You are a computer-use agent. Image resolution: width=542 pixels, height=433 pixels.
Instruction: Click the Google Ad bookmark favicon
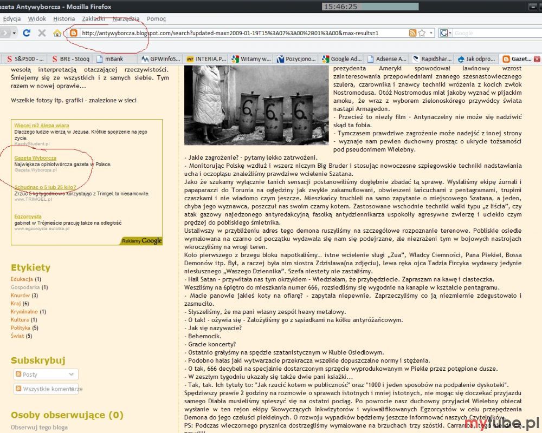click(x=325, y=59)
